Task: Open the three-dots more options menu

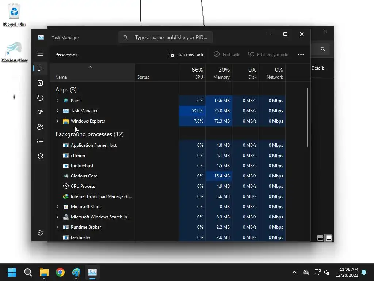Action: point(301,55)
